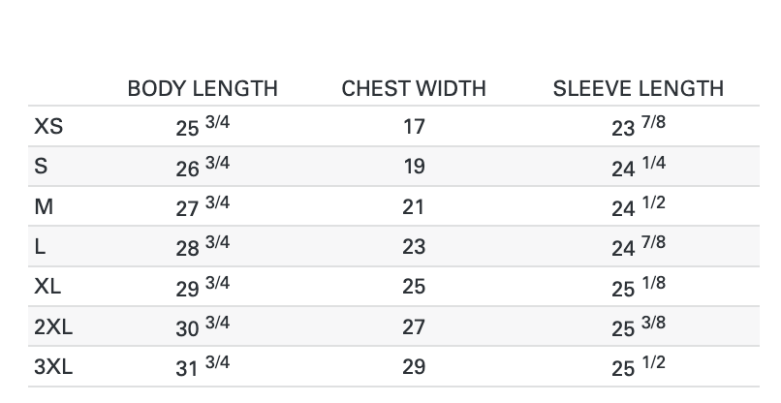Click the SLEEVE LENGTH column header

click(638, 88)
